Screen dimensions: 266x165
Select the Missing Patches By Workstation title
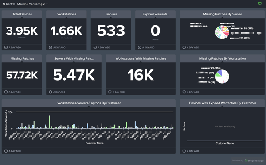(223, 58)
